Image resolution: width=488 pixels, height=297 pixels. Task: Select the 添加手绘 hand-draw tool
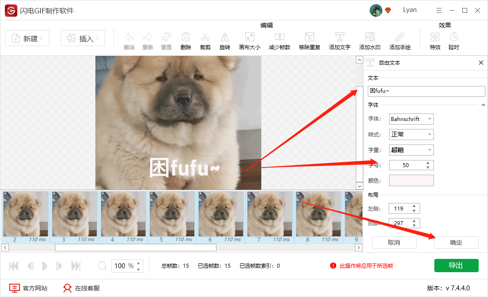400,40
